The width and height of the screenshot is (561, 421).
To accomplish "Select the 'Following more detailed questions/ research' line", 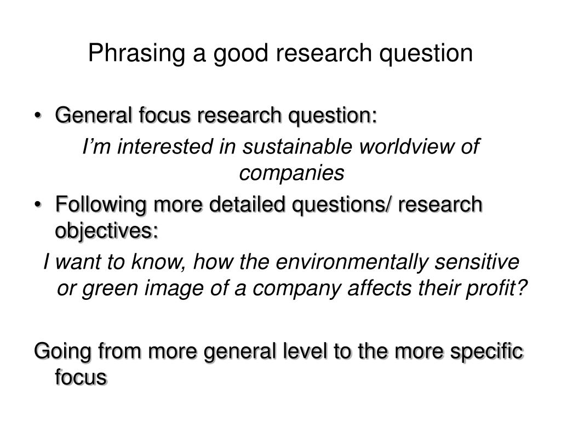I will 269,205.
